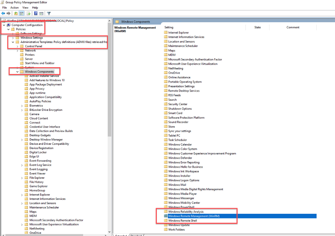Open the Action menu
335x236 pixels.
pos(14,7)
